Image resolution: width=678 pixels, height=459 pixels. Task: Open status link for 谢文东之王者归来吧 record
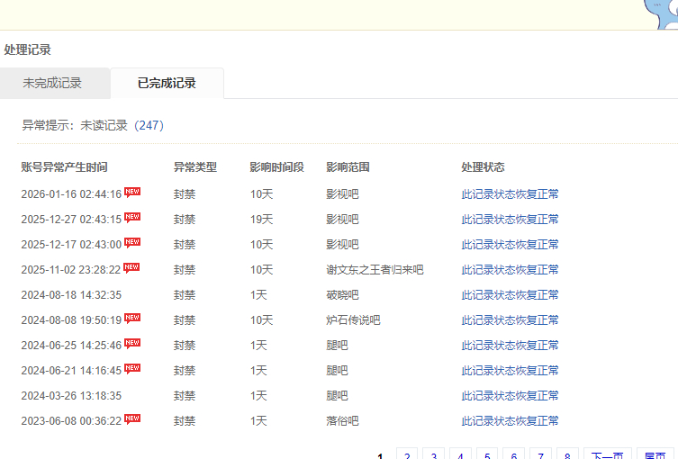coord(510,270)
